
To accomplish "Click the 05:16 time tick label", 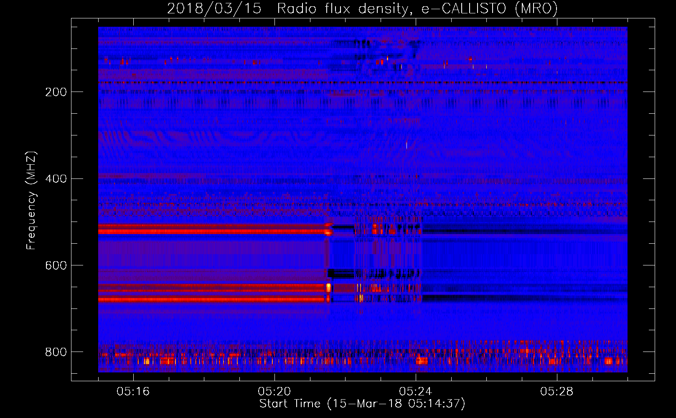I will click(x=133, y=392).
